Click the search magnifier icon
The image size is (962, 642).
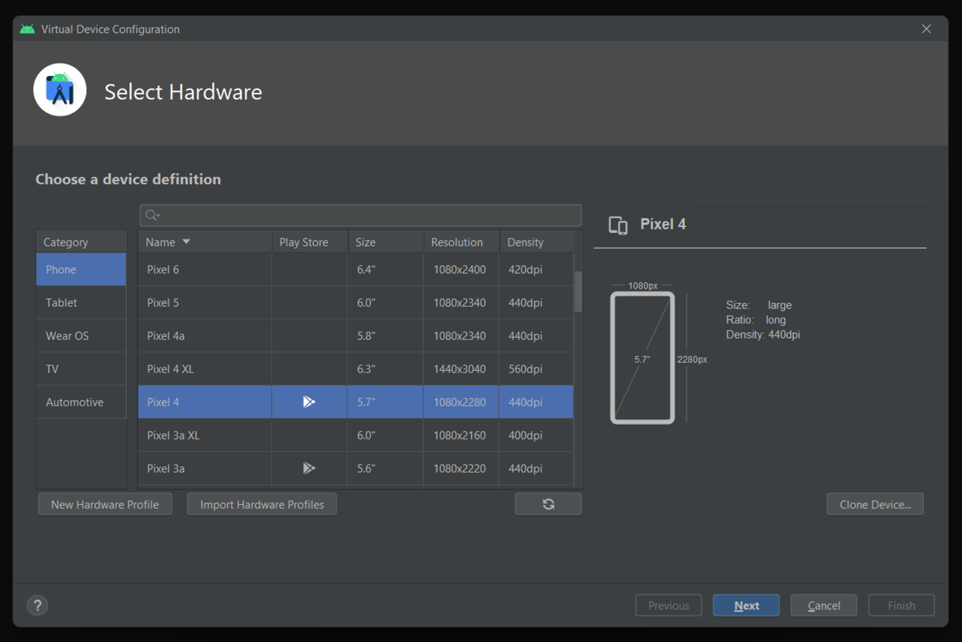pyautogui.click(x=152, y=215)
